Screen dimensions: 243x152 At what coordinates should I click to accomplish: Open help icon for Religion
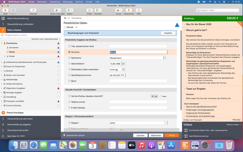tap(69, 123)
